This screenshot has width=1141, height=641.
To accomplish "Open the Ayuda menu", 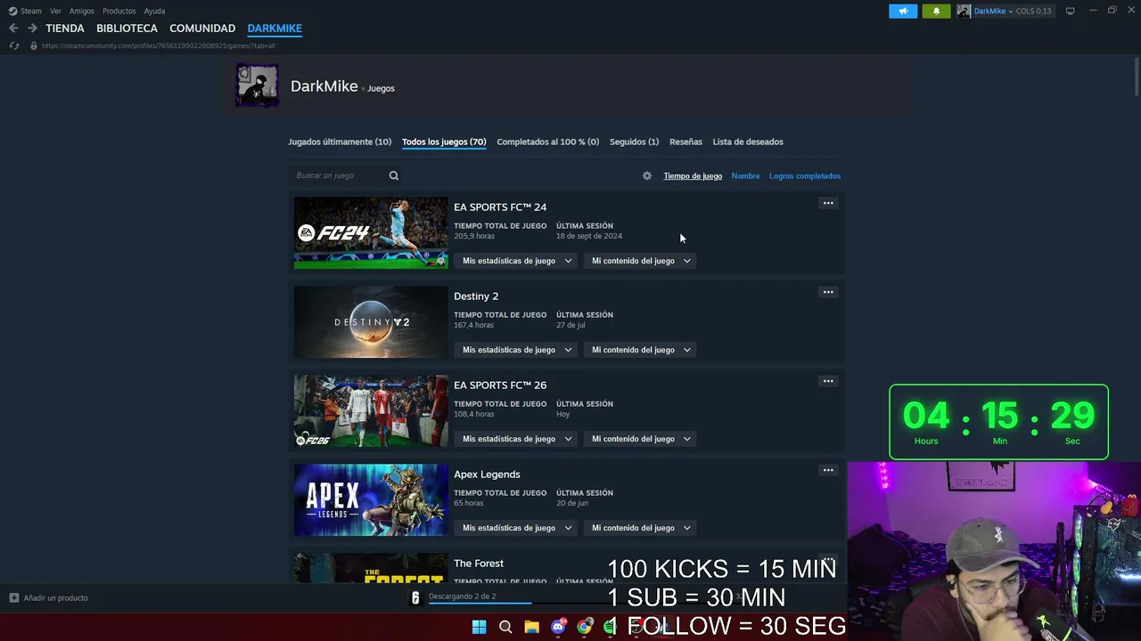I will pos(154,11).
